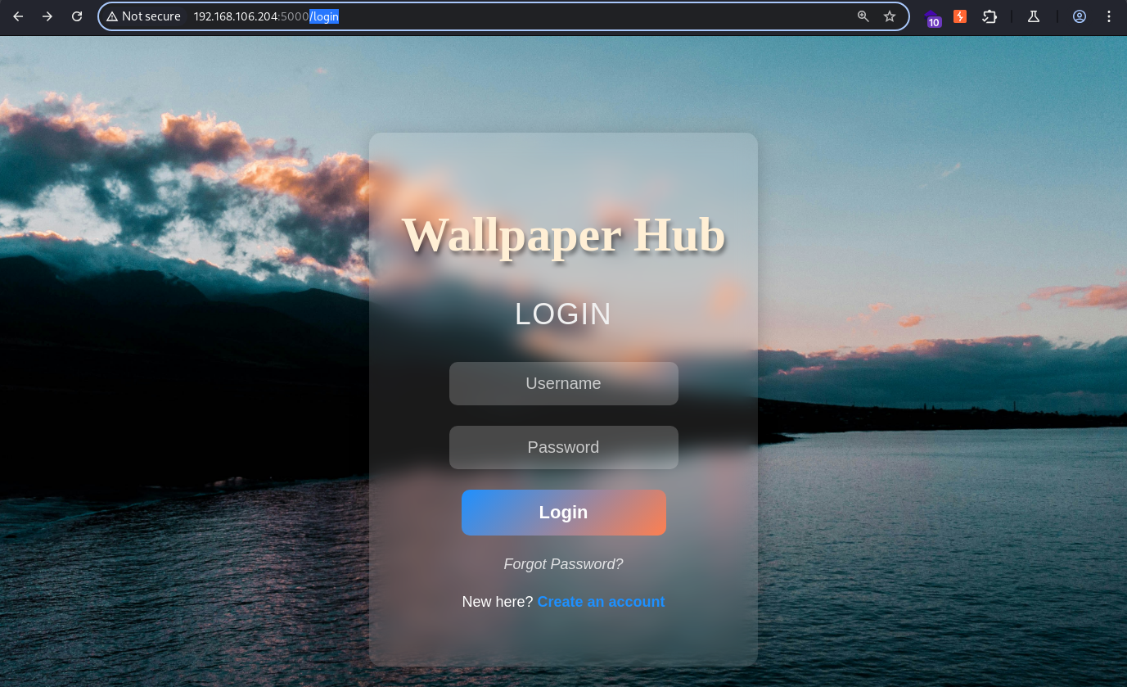
Task: Open the Forgot Password? link
Action: coord(563,564)
